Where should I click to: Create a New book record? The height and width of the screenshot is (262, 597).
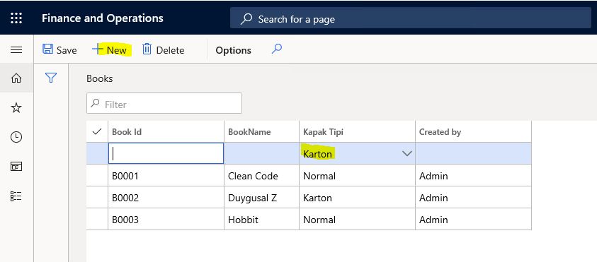tap(109, 49)
